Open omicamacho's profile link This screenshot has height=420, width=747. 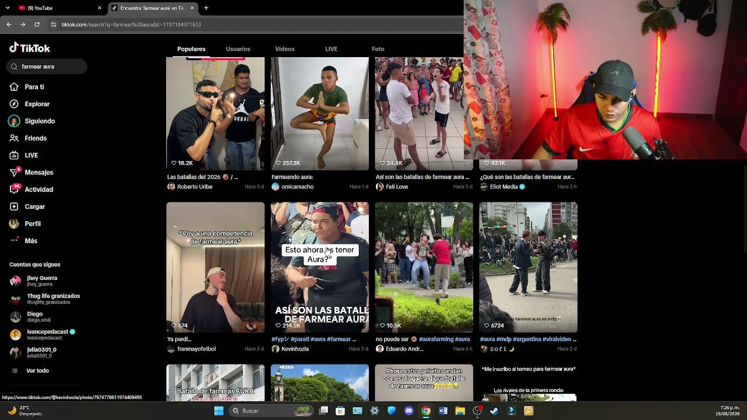coord(298,187)
